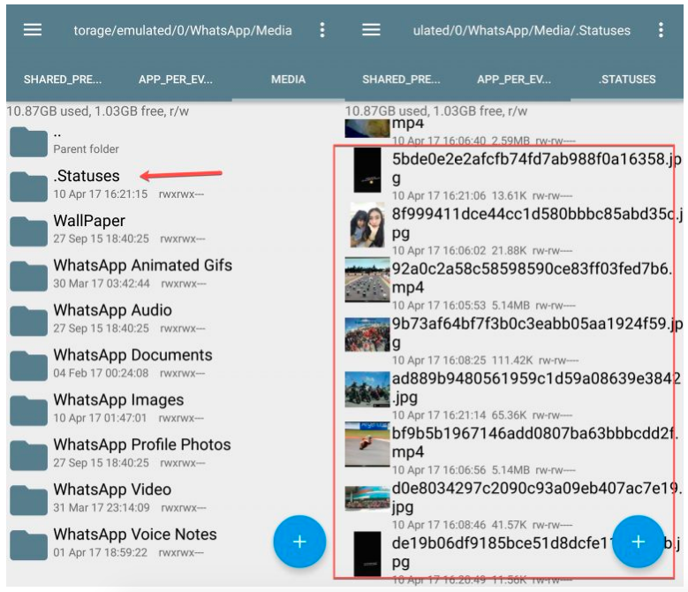Open hamburger menu in left Media pane

pyautogui.click(x=33, y=30)
